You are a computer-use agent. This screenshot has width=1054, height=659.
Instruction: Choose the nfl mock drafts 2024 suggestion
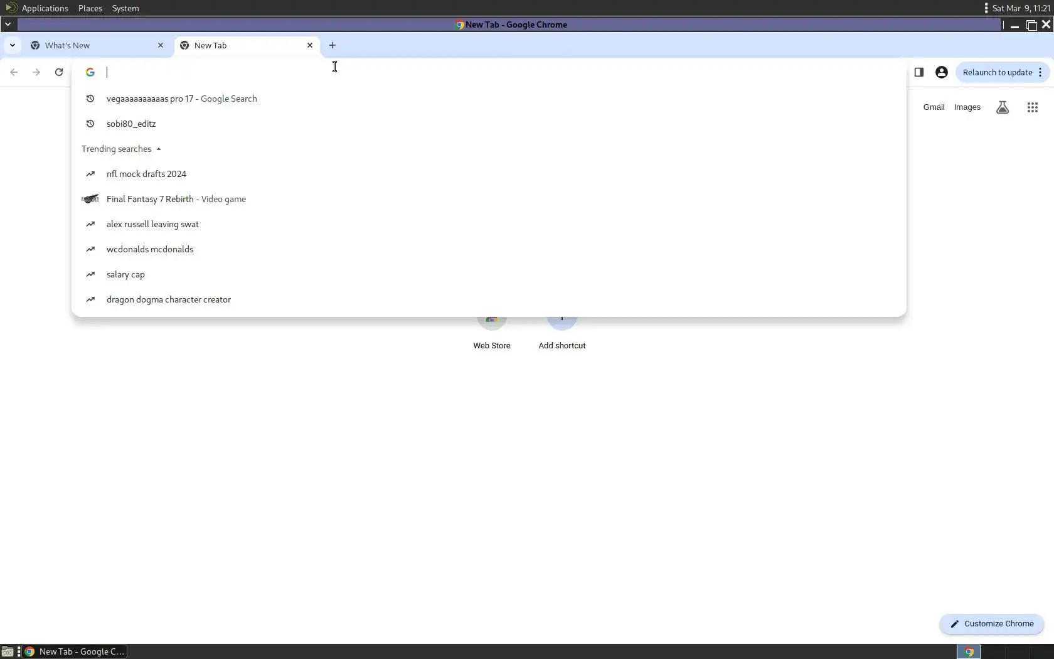489,174
